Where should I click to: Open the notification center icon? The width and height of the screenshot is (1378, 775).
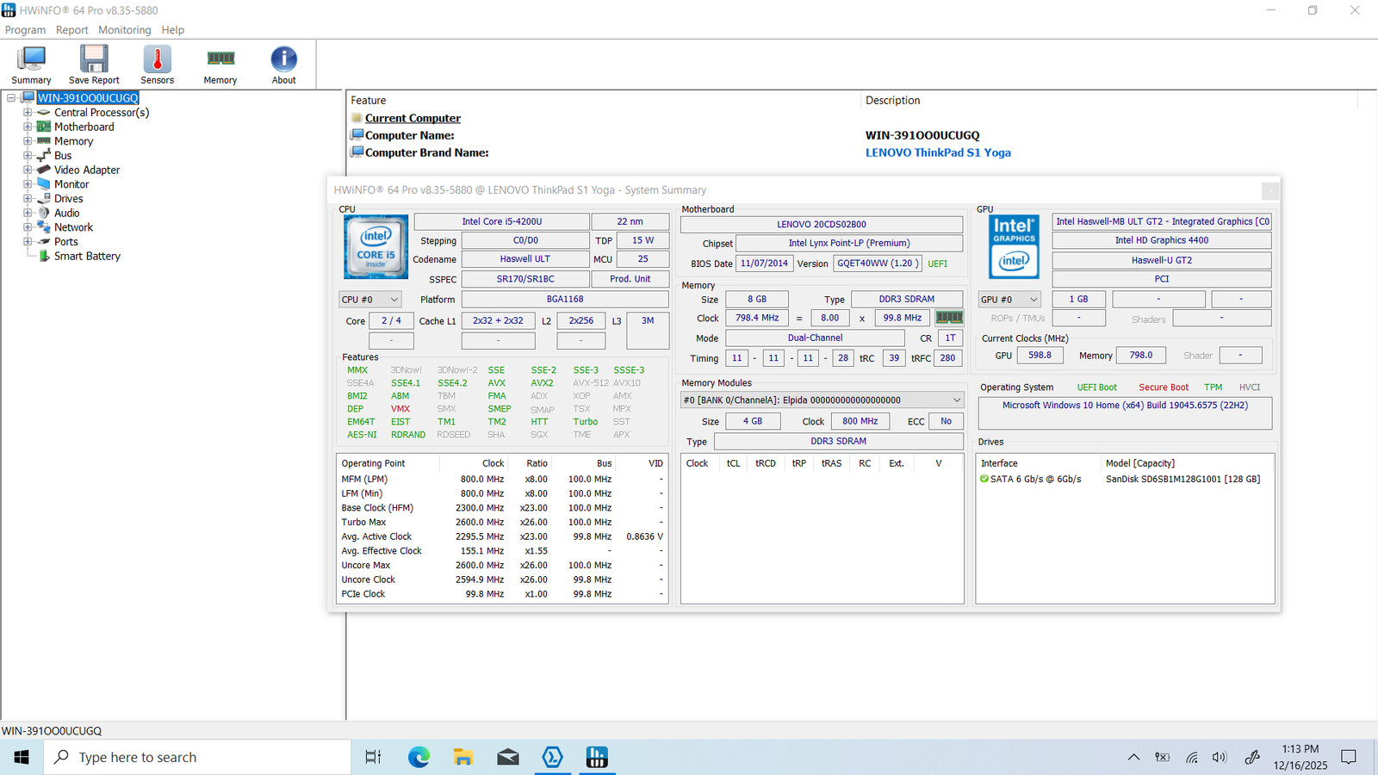pyautogui.click(x=1349, y=757)
